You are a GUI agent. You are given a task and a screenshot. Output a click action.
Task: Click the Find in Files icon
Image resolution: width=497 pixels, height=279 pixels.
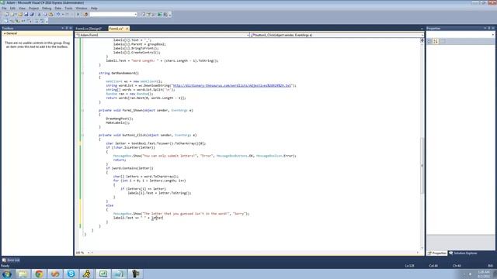point(85,15)
